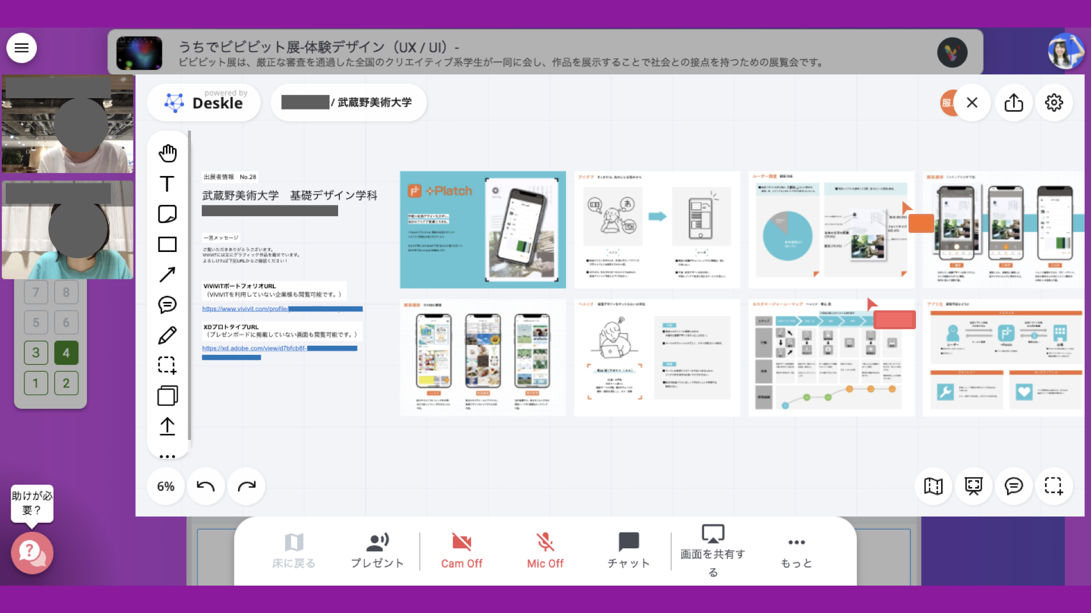
Task: Expand more tools with three dots
Action: (x=167, y=456)
